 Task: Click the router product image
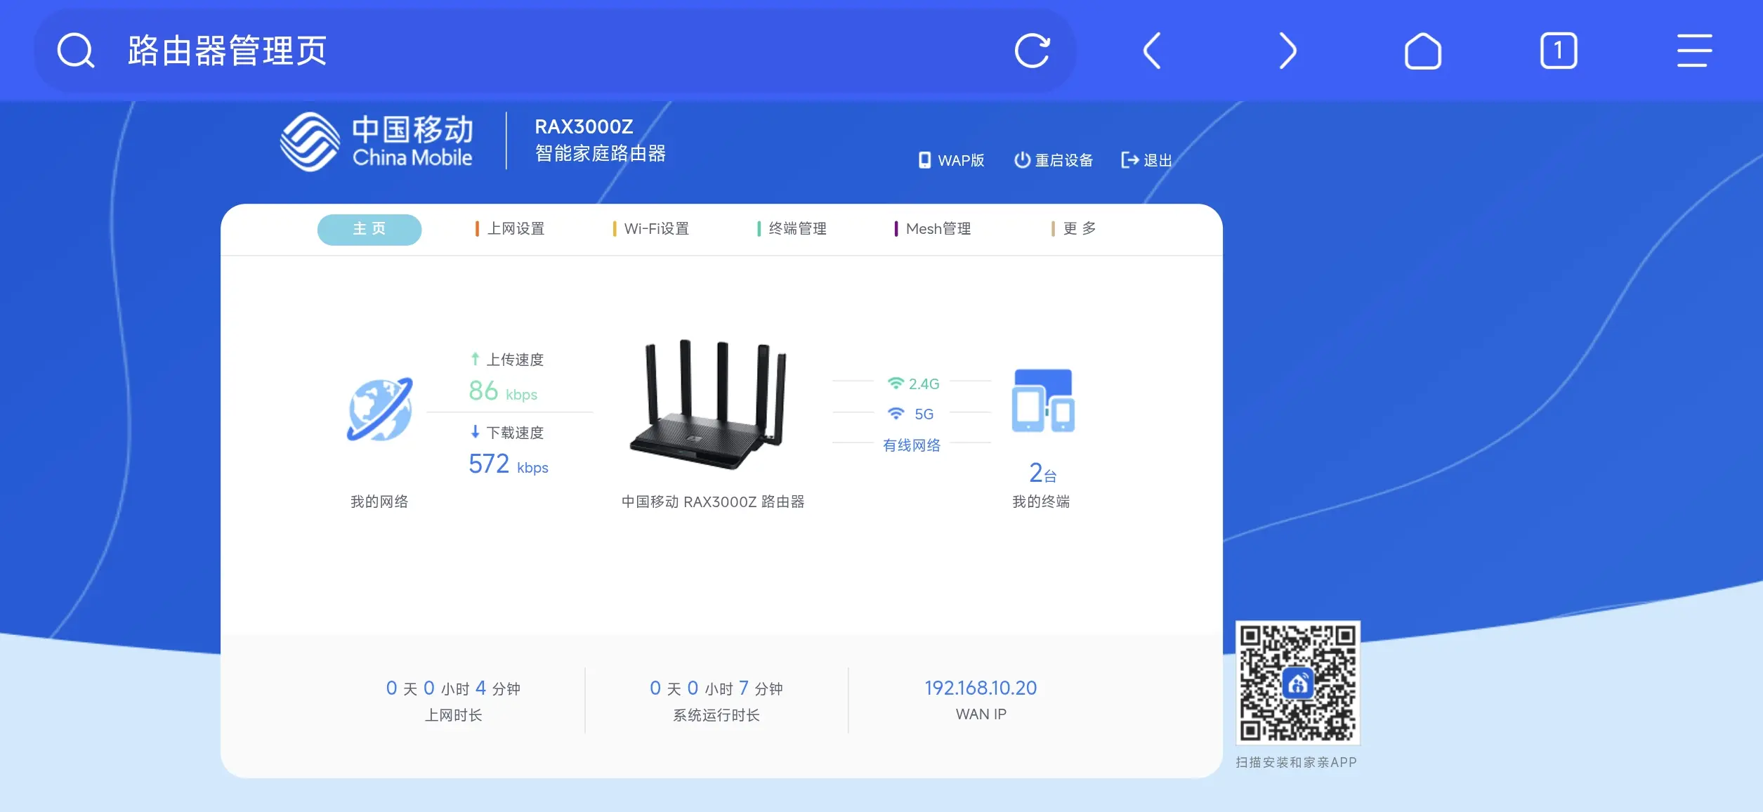point(709,405)
